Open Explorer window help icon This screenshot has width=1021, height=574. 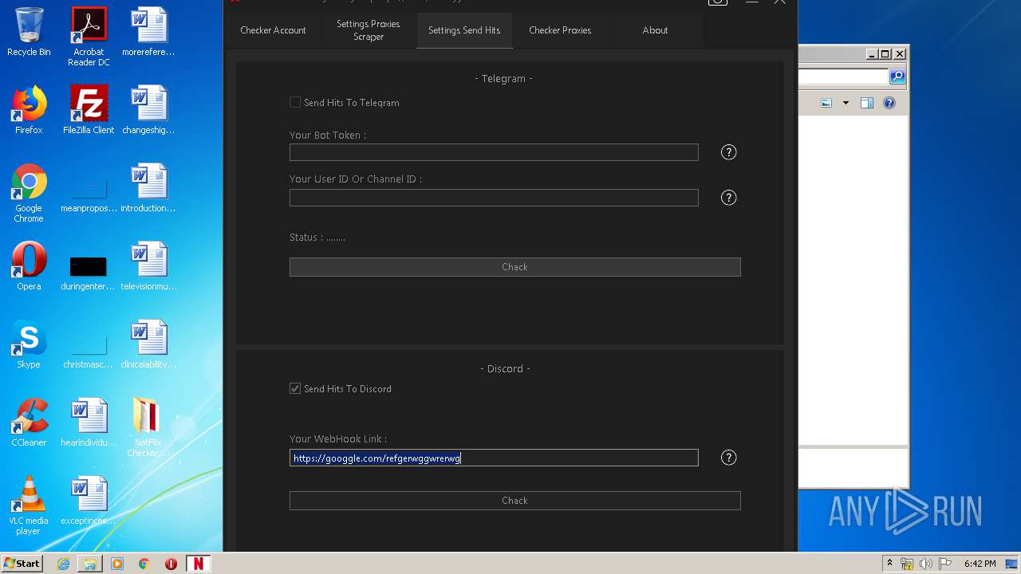pos(889,103)
